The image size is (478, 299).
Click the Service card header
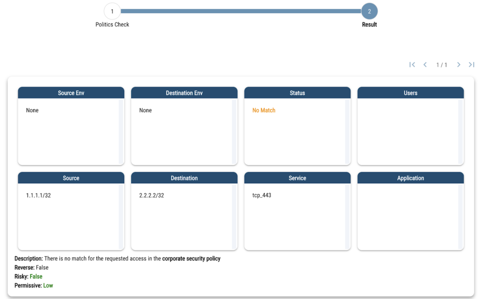[x=297, y=178]
